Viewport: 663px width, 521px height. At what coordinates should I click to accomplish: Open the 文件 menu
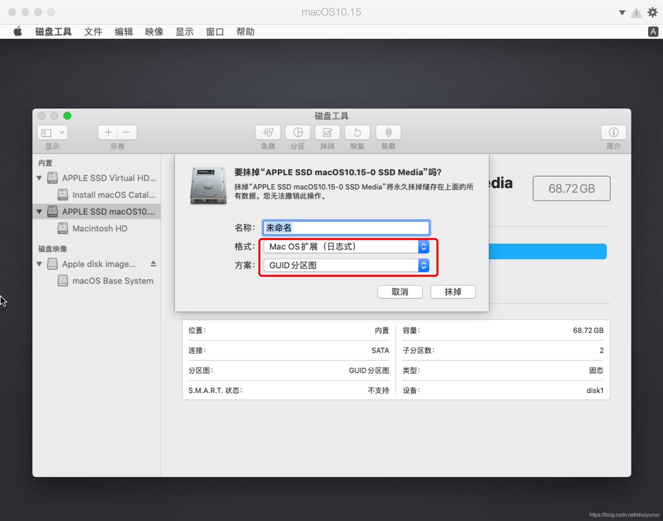(x=93, y=32)
